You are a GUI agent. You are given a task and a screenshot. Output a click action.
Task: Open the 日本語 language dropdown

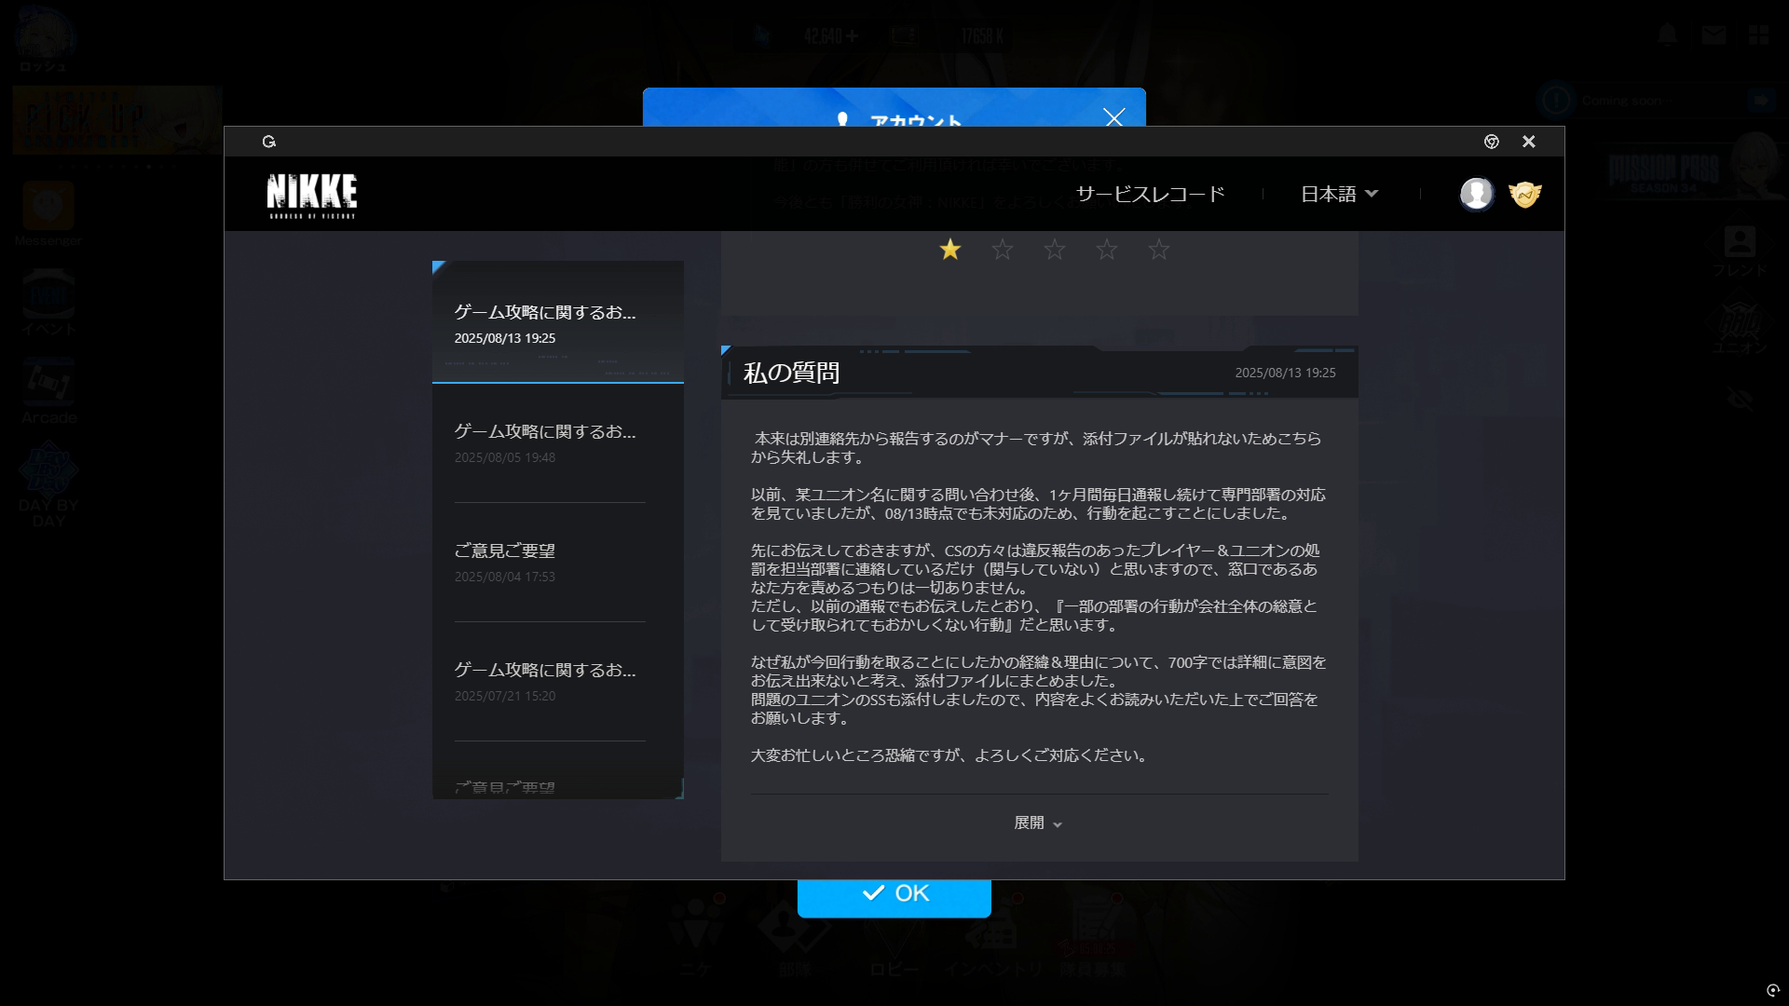click(1338, 194)
